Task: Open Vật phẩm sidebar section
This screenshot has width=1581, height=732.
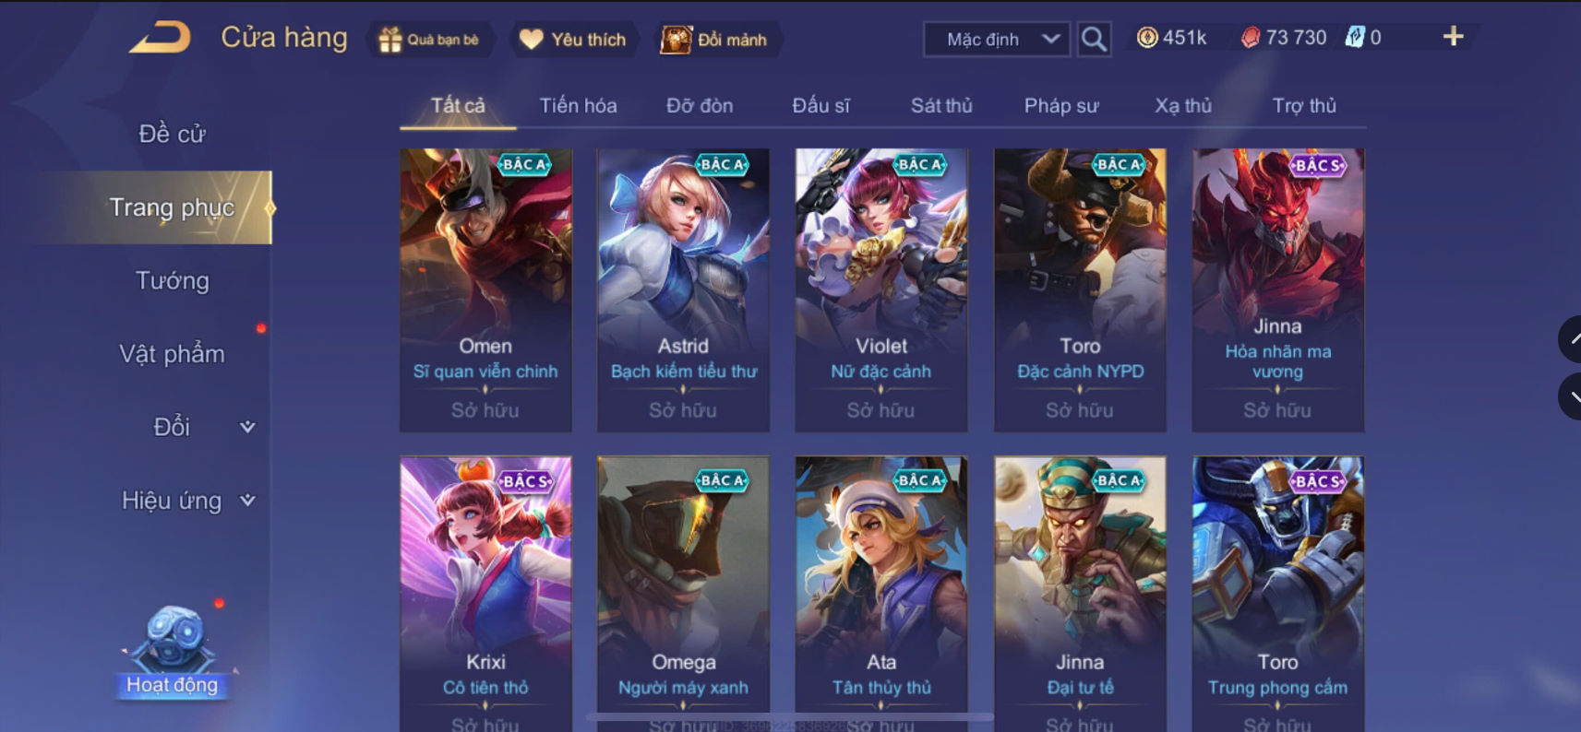Action: point(172,354)
